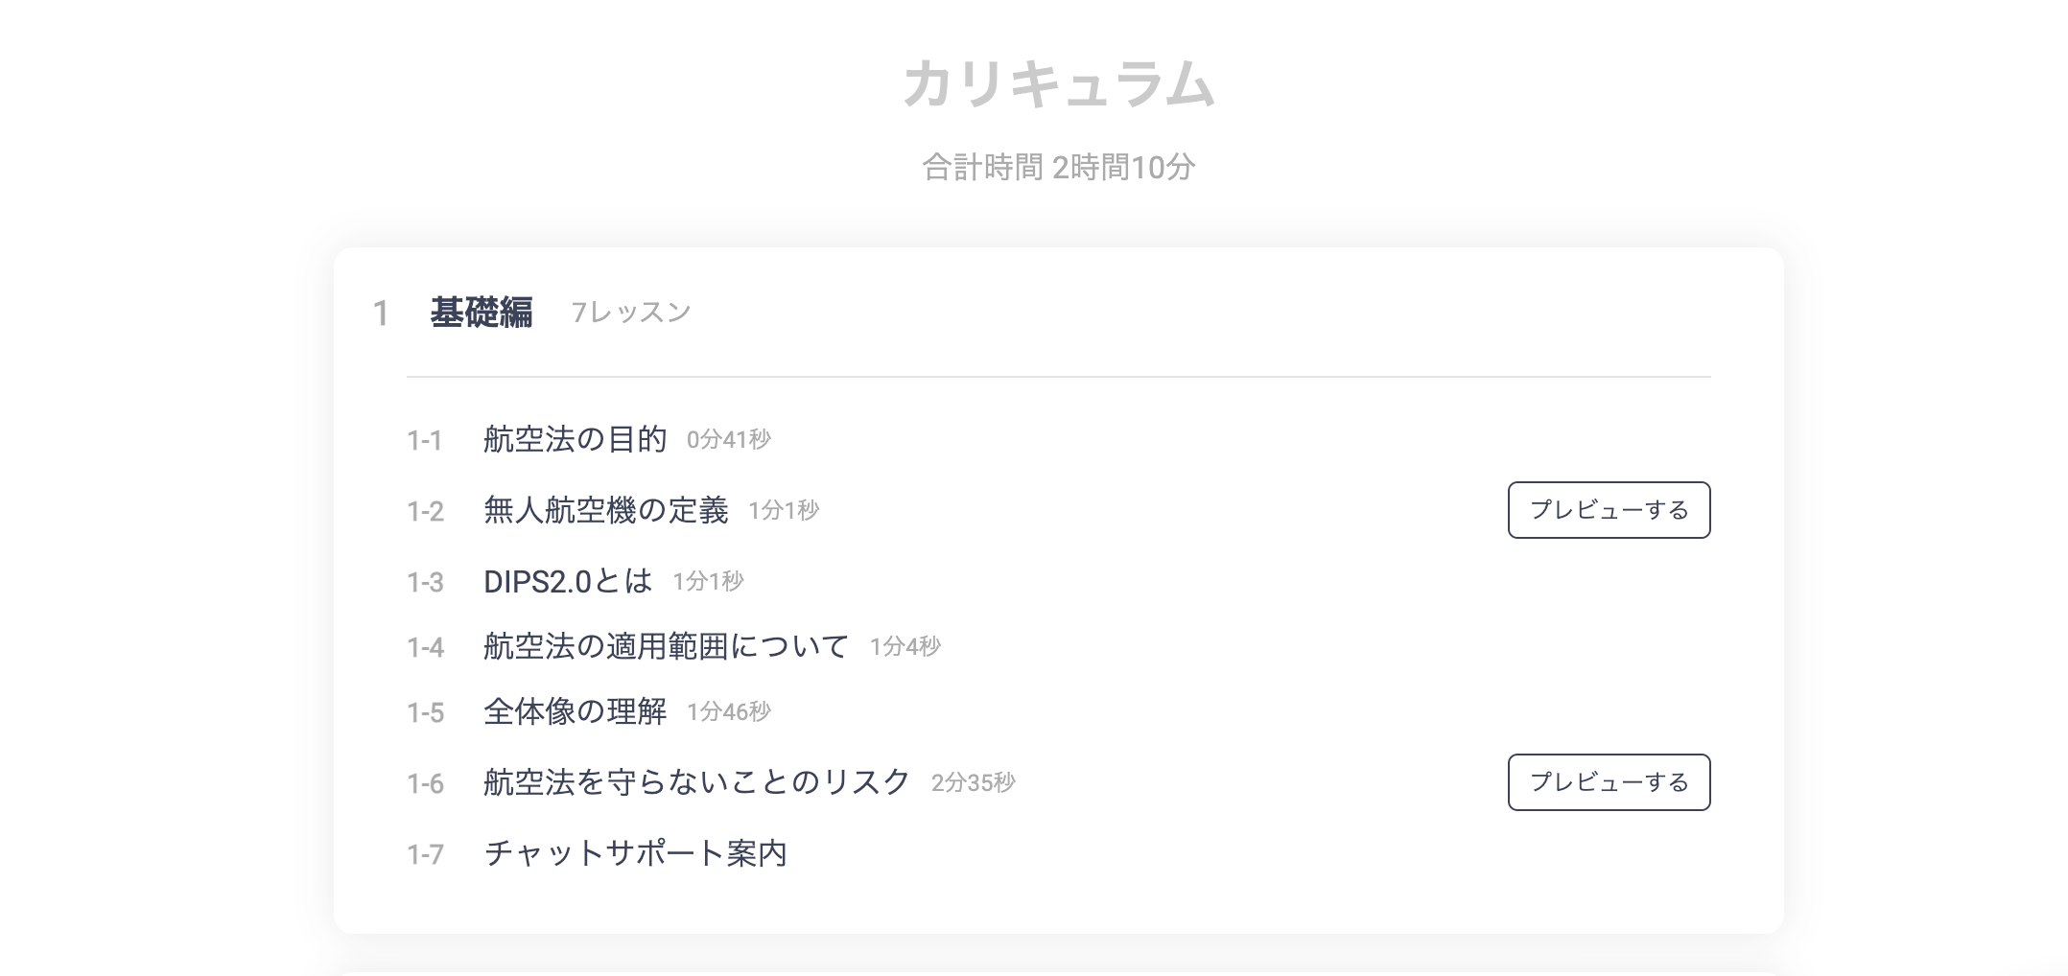
Task: Open lesson 航空法の適用範囲について
Action: 666,646
